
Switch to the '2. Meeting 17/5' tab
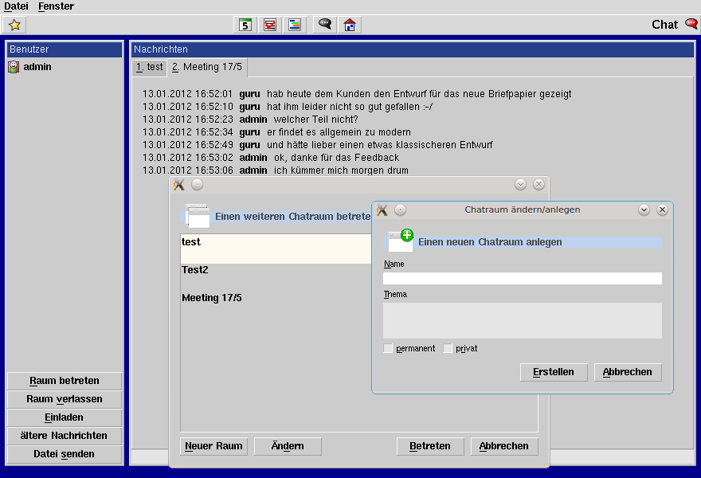(x=207, y=67)
